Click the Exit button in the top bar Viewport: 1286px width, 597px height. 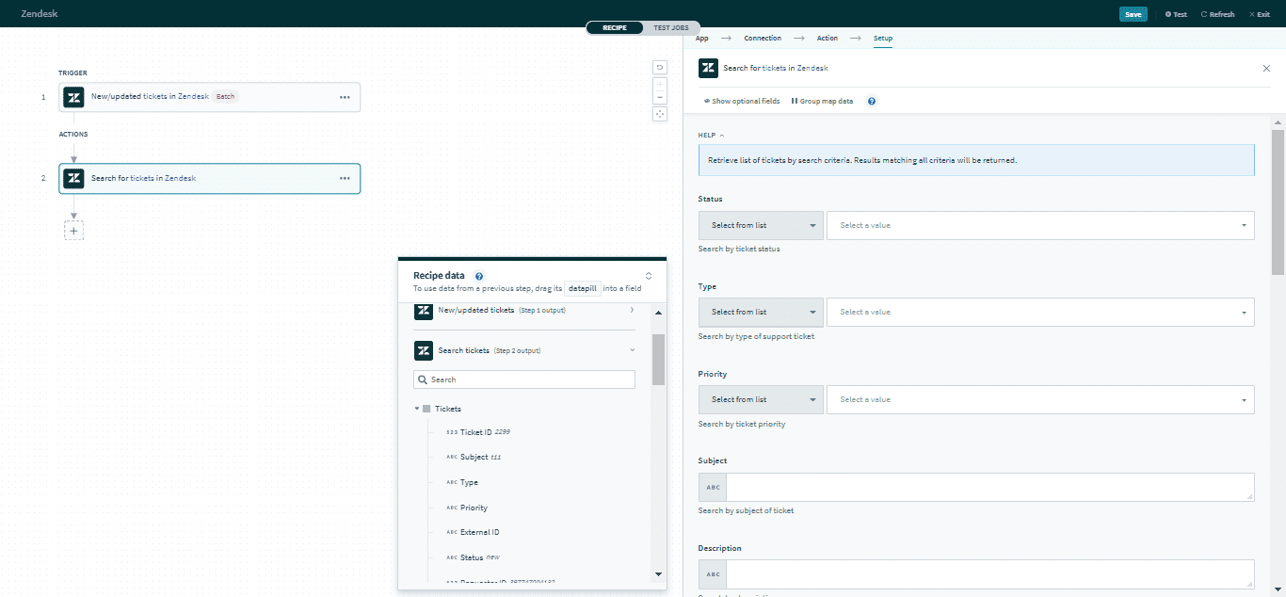1259,14
